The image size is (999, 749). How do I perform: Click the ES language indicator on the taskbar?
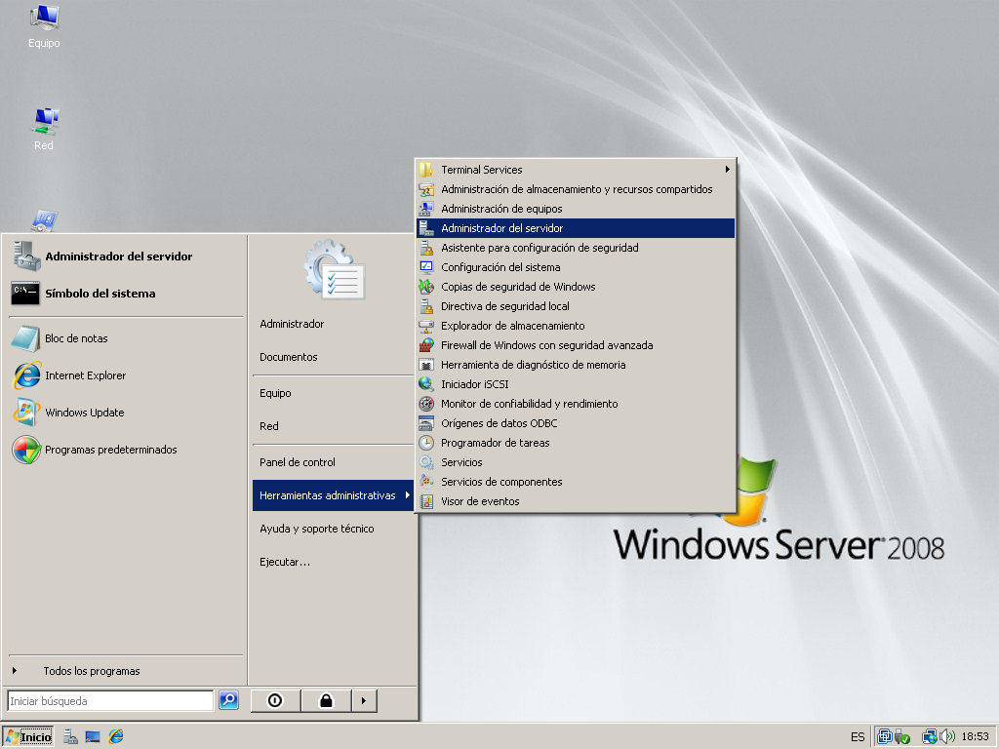(x=858, y=736)
